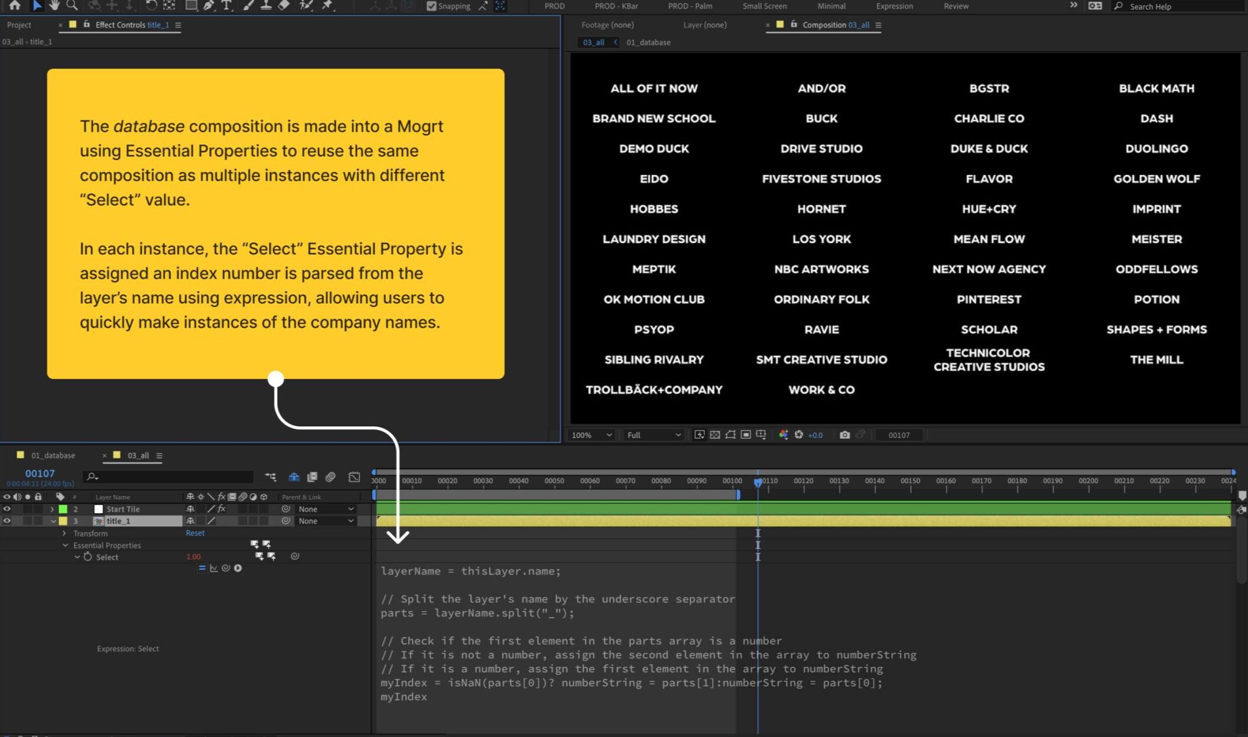This screenshot has width=1248, height=737.
Task: Click Region of Interest icon in viewer
Action: point(746,435)
